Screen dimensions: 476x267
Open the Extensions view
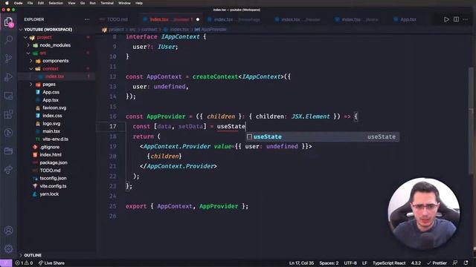[x=8, y=114]
